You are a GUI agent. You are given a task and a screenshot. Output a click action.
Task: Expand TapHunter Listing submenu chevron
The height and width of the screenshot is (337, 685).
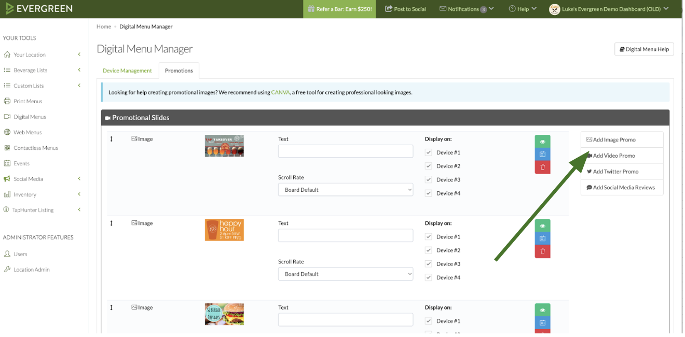click(79, 210)
